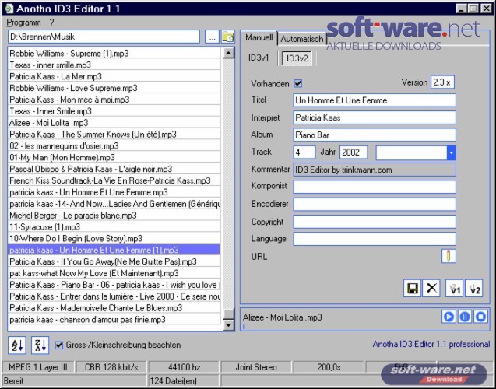Screen dimensions: 496x389
Task: Click the Album field Piano Bar
Action: coord(375,135)
